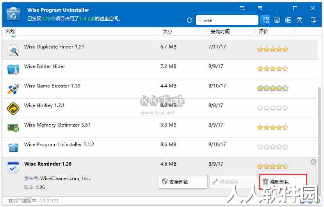Screen dimensions: 324x207
Task: Click the 6.7 MB size value
Action: pyautogui.click(x=168, y=47)
